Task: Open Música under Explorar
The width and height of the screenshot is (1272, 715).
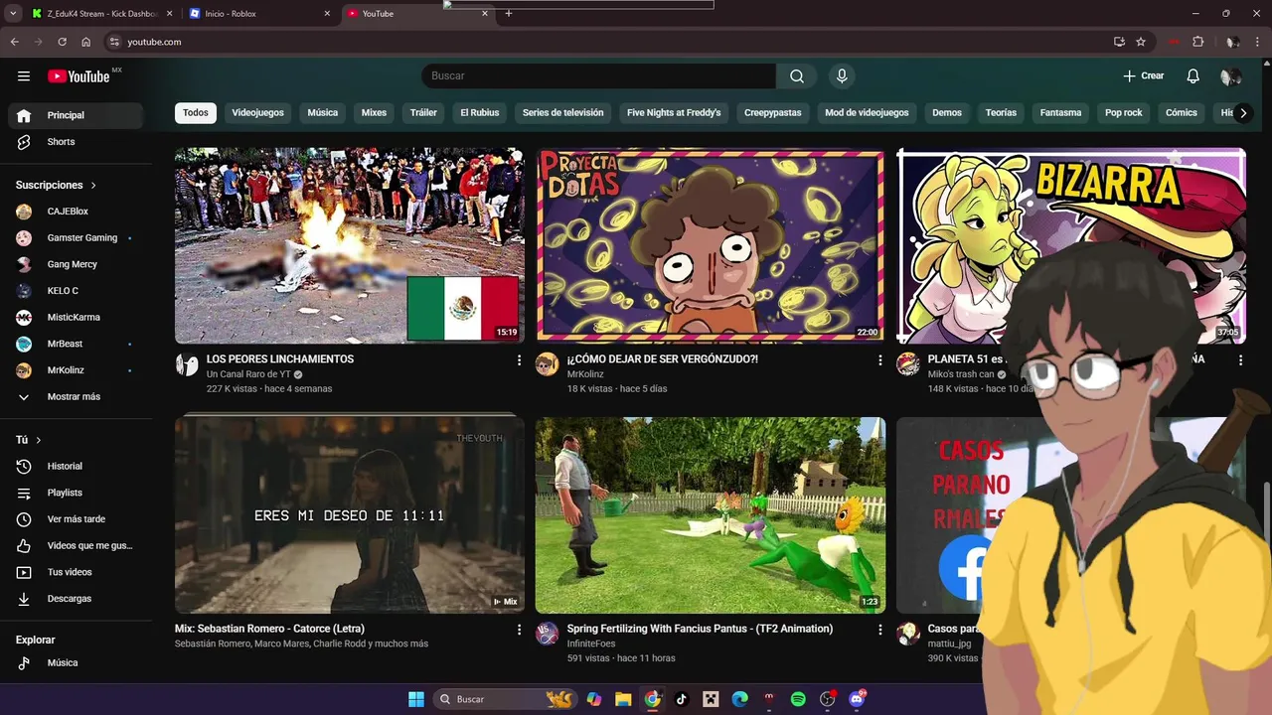Action: point(77,663)
